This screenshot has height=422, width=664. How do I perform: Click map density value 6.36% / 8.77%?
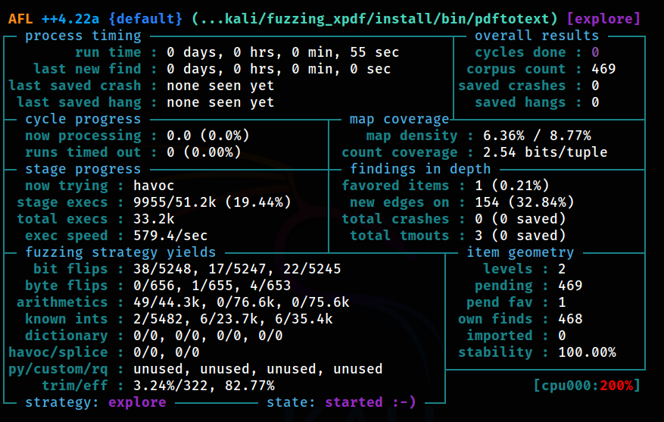pyautogui.click(x=537, y=136)
